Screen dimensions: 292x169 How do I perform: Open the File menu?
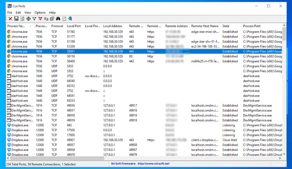coord(10,13)
